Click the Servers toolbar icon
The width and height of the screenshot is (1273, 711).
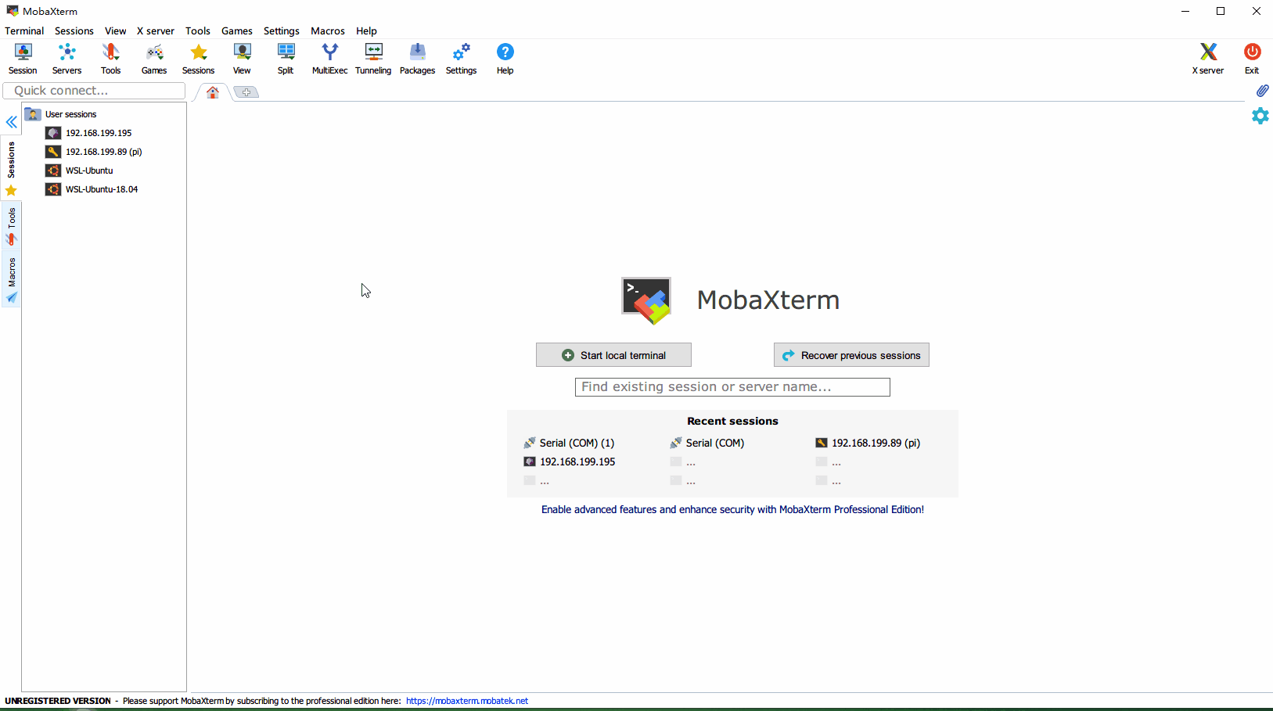[x=67, y=59]
